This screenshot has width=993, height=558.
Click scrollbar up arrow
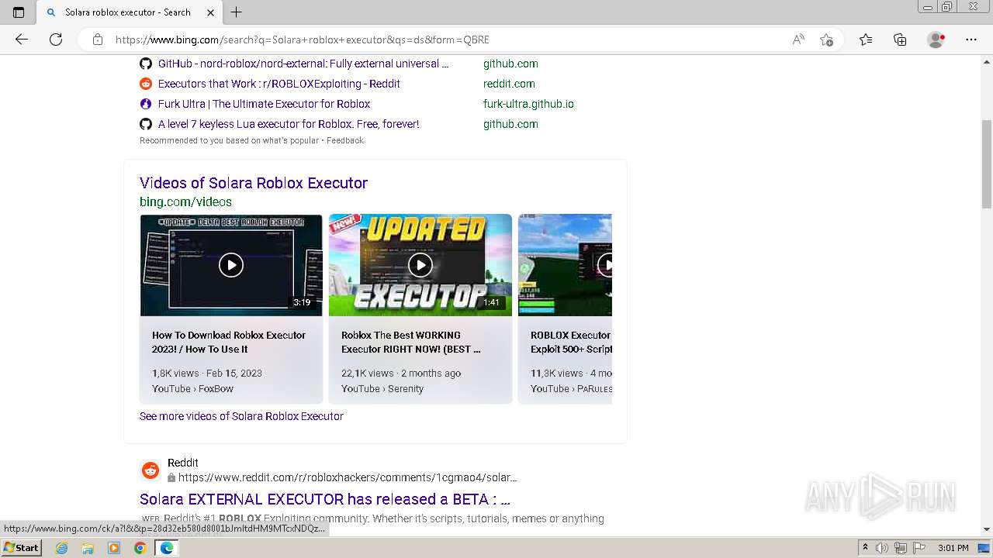(987, 60)
